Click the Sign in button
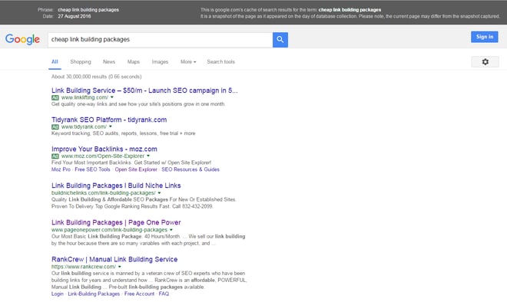507x302 pixels. tap(485, 37)
